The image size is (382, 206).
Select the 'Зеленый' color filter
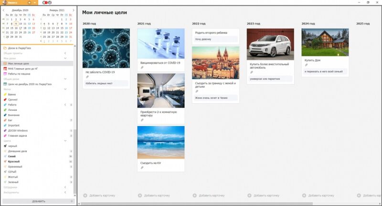click(x=13, y=182)
